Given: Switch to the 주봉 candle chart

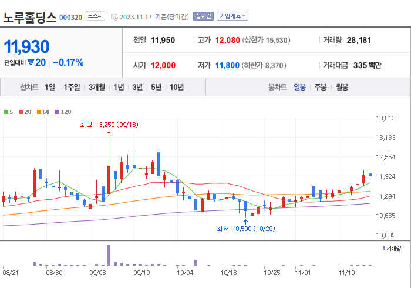Looking at the screenshot, I should click(x=321, y=87).
